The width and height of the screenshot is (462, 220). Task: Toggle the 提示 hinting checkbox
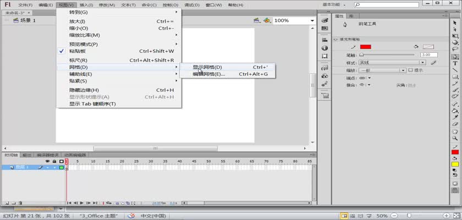click(410, 70)
